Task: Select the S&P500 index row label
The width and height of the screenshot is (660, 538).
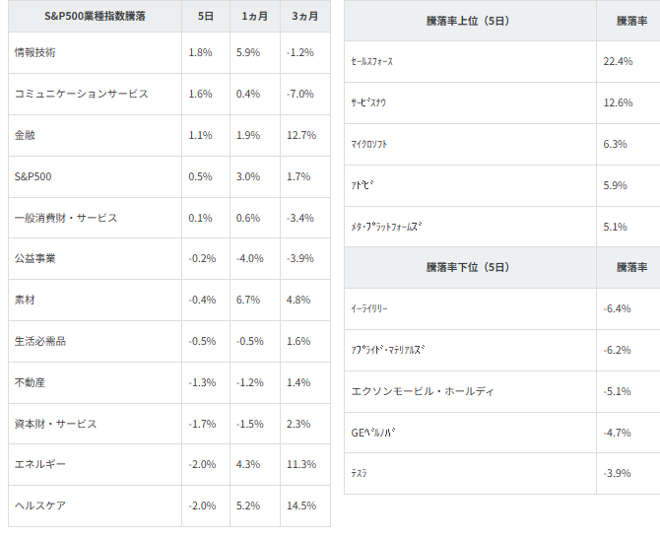Action: coord(33,176)
